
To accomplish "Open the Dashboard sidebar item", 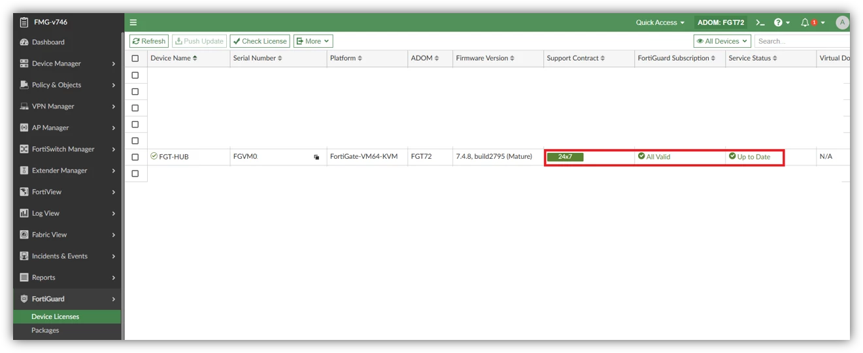I will coord(67,42).
